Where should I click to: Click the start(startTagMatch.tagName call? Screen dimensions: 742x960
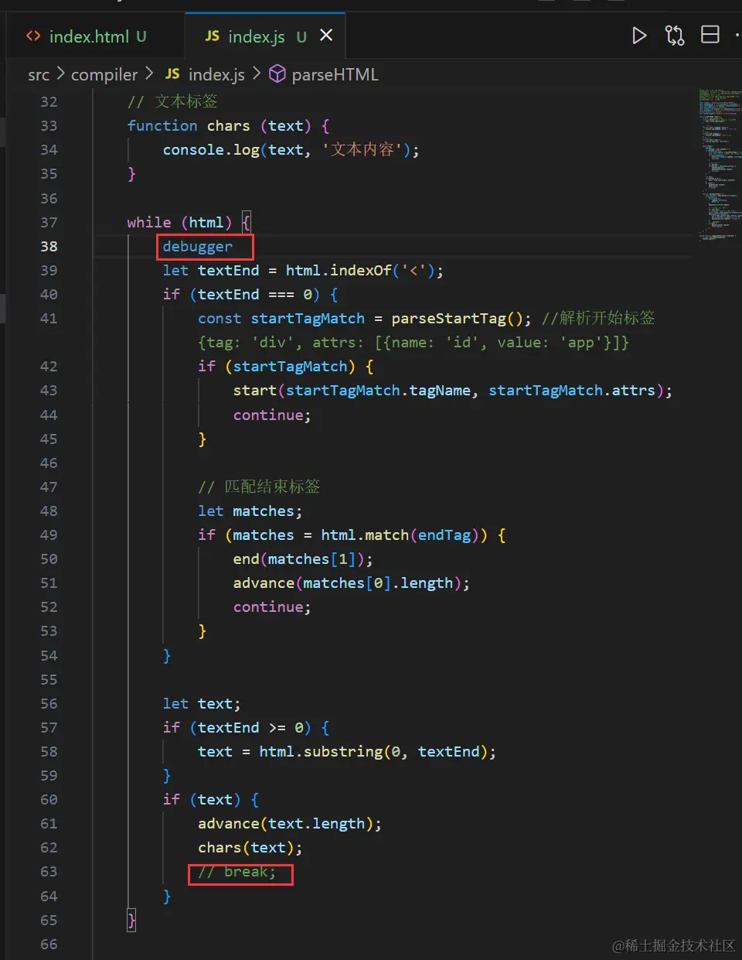click(453, 391)
